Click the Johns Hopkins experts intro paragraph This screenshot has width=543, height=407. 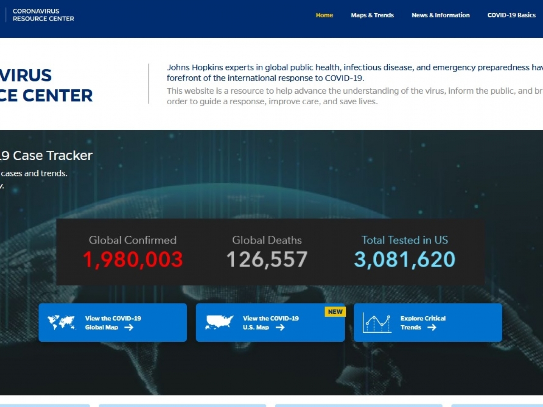click(x=355, y=72)
